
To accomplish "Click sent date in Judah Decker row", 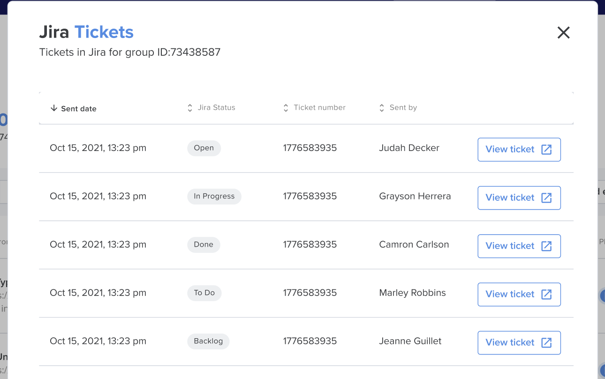I will point(98,148).
